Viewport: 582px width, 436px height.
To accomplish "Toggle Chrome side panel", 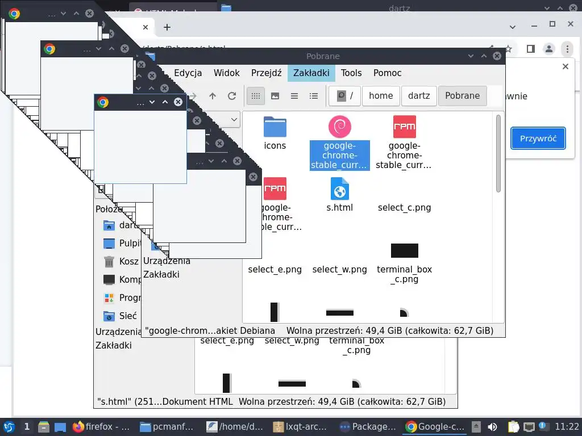I will (530, 49).
